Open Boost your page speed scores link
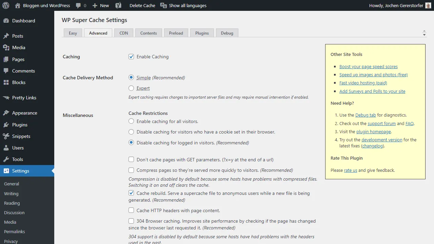The image size is (434, 244). pos(369,66)
